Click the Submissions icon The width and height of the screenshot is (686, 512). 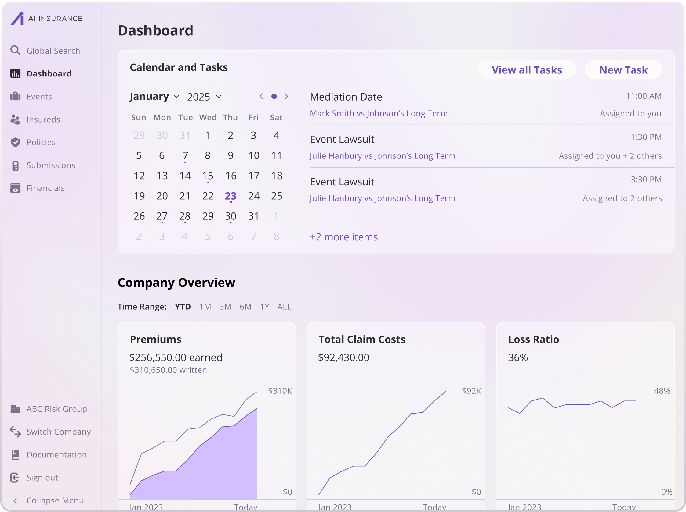pyautogui.click(x=16, y=165)
